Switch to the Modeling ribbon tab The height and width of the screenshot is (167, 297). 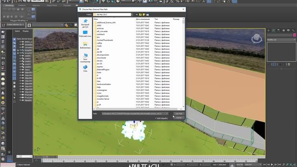tap(9, 6)
